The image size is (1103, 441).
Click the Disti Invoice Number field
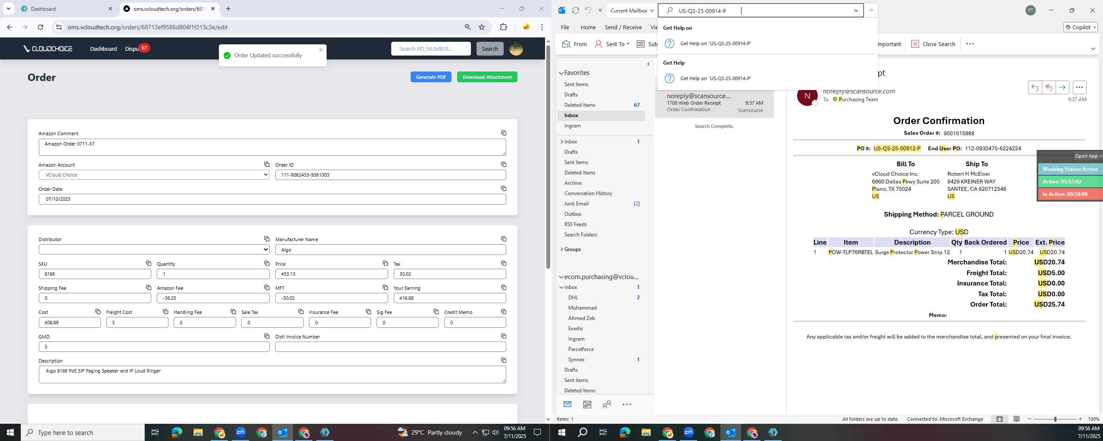pyautogui.click(x=390, y=347)
